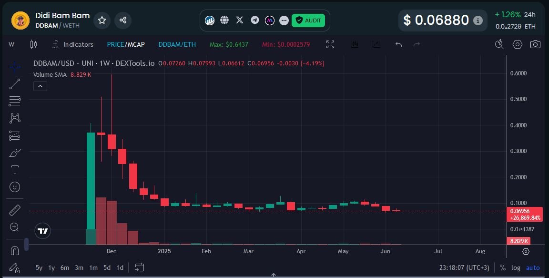Image resolution: width=549 pixels, height=278 pixels.
Task: Open the go to date calendar
Action: 139,268
